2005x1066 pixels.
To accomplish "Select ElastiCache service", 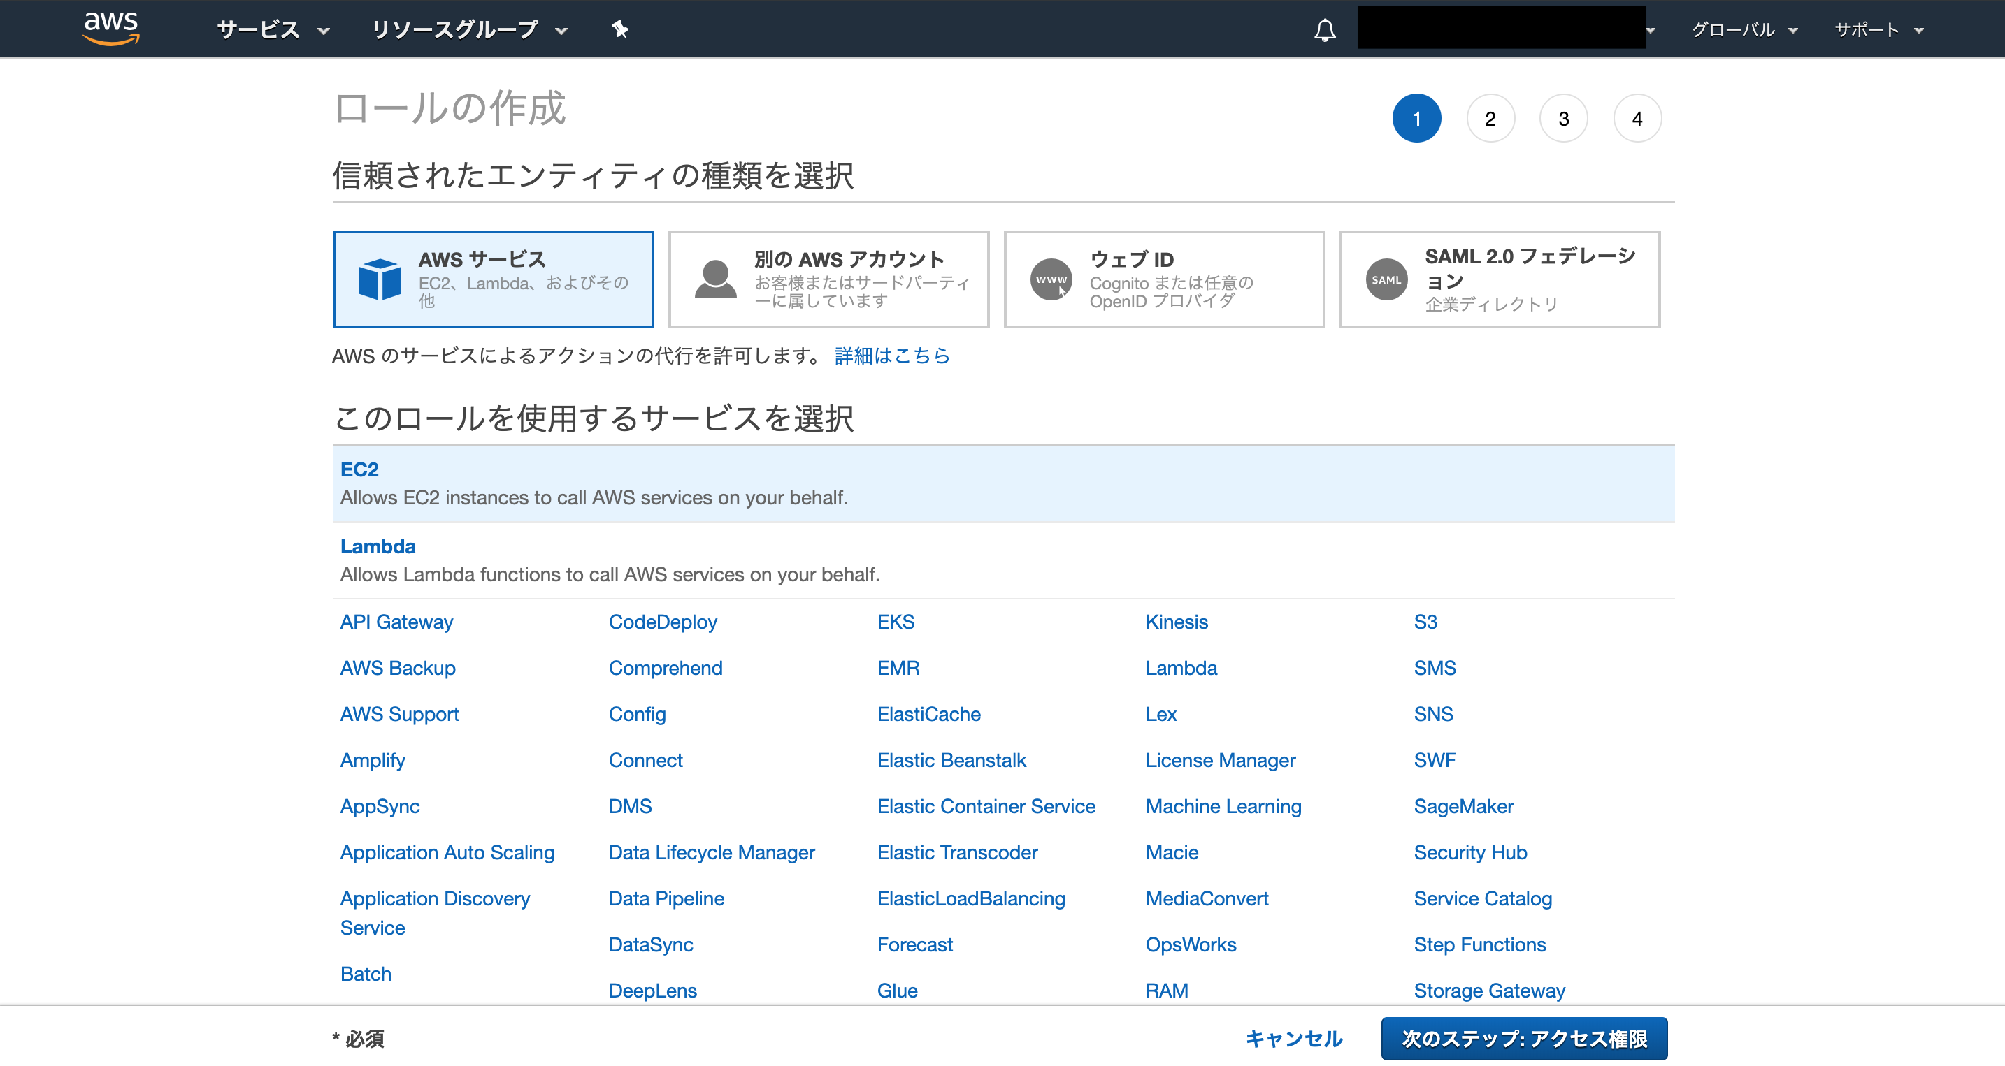I will click(x=928, y=714).
